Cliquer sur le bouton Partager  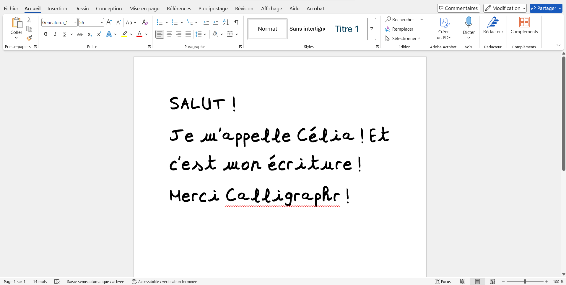pos(545,8)
